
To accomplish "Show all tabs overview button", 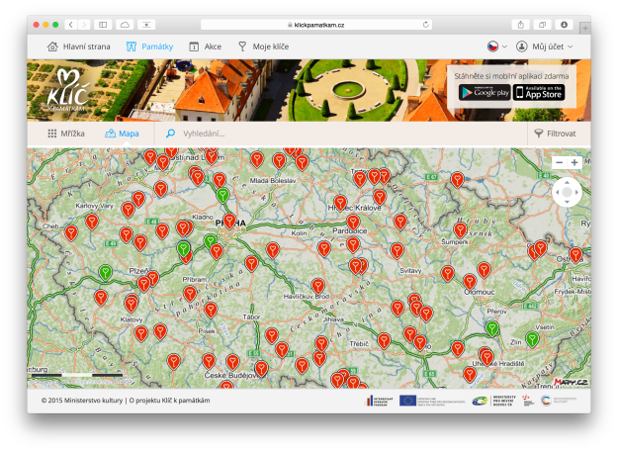I will click(542, 25).
